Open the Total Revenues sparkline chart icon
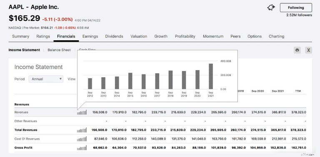Screen dimensions: 320x157 point(82,130)
